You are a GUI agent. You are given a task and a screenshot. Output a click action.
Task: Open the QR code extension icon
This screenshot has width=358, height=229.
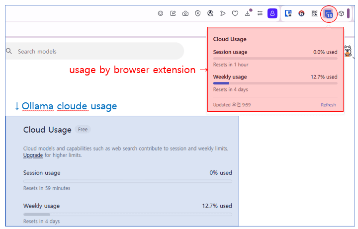[315, 13]
